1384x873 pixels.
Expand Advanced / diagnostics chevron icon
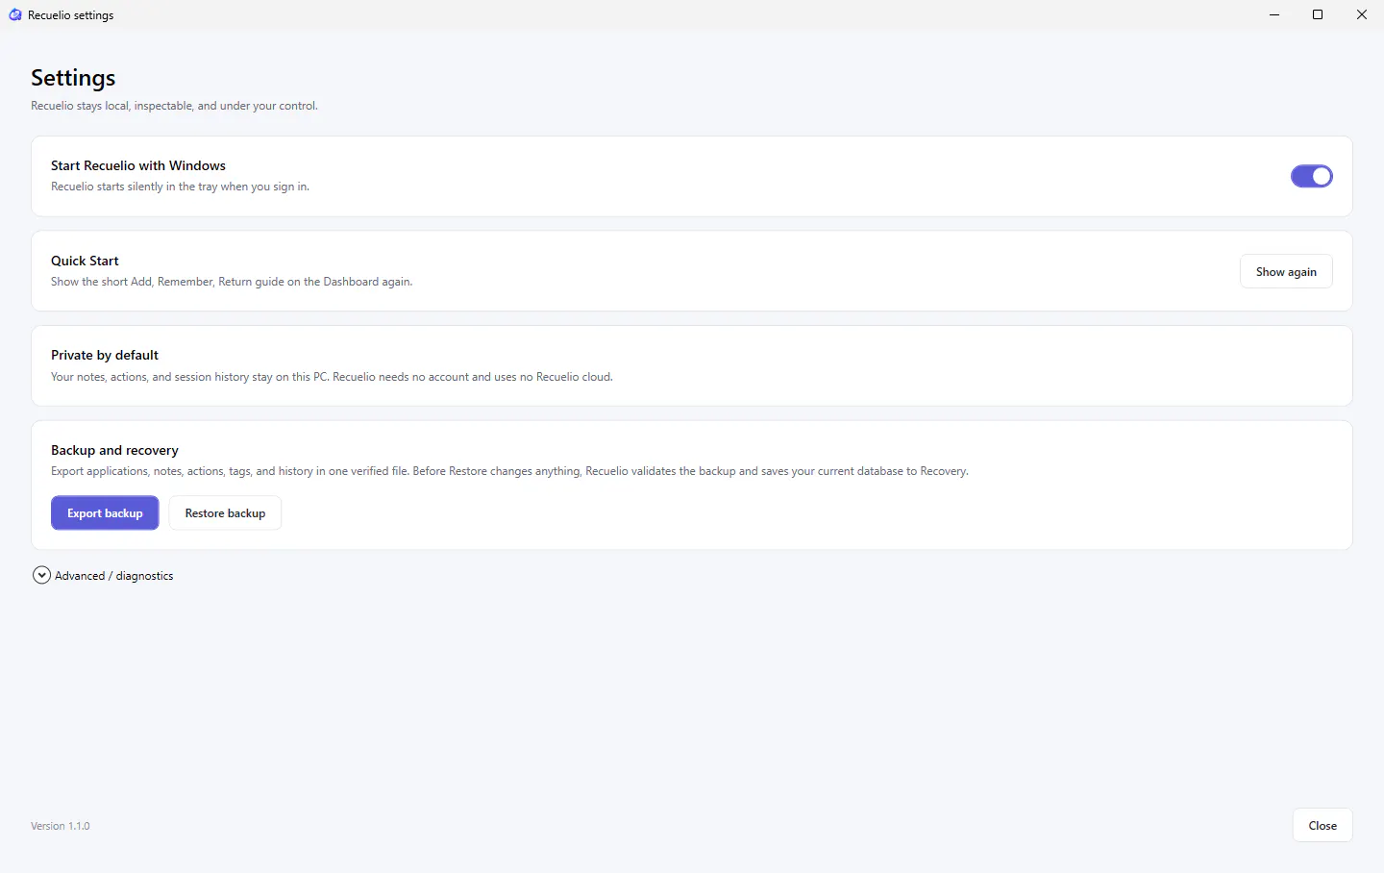coord(41,575)
